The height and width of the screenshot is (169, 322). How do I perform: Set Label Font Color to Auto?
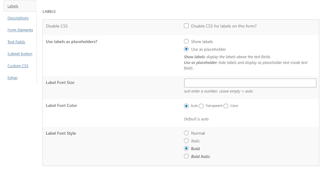point(187,106)
